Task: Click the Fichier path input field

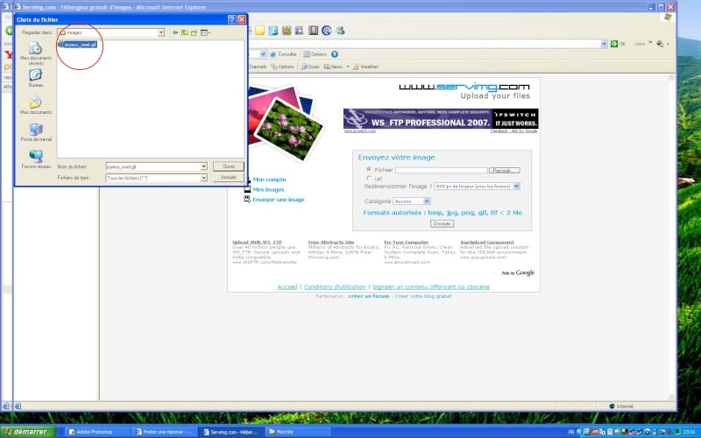Action: [x=442, y=170]
